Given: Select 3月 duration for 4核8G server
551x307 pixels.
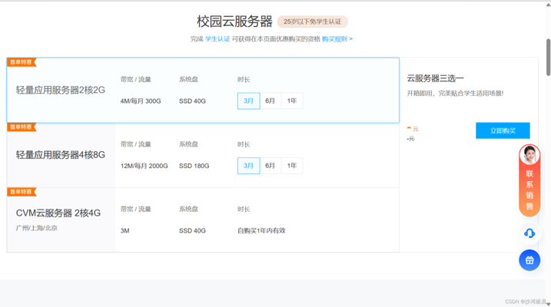Looking at the screenshot, I should [x=248, y=166].
